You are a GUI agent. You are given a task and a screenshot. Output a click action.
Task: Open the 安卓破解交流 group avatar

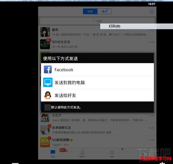[45, 130]
